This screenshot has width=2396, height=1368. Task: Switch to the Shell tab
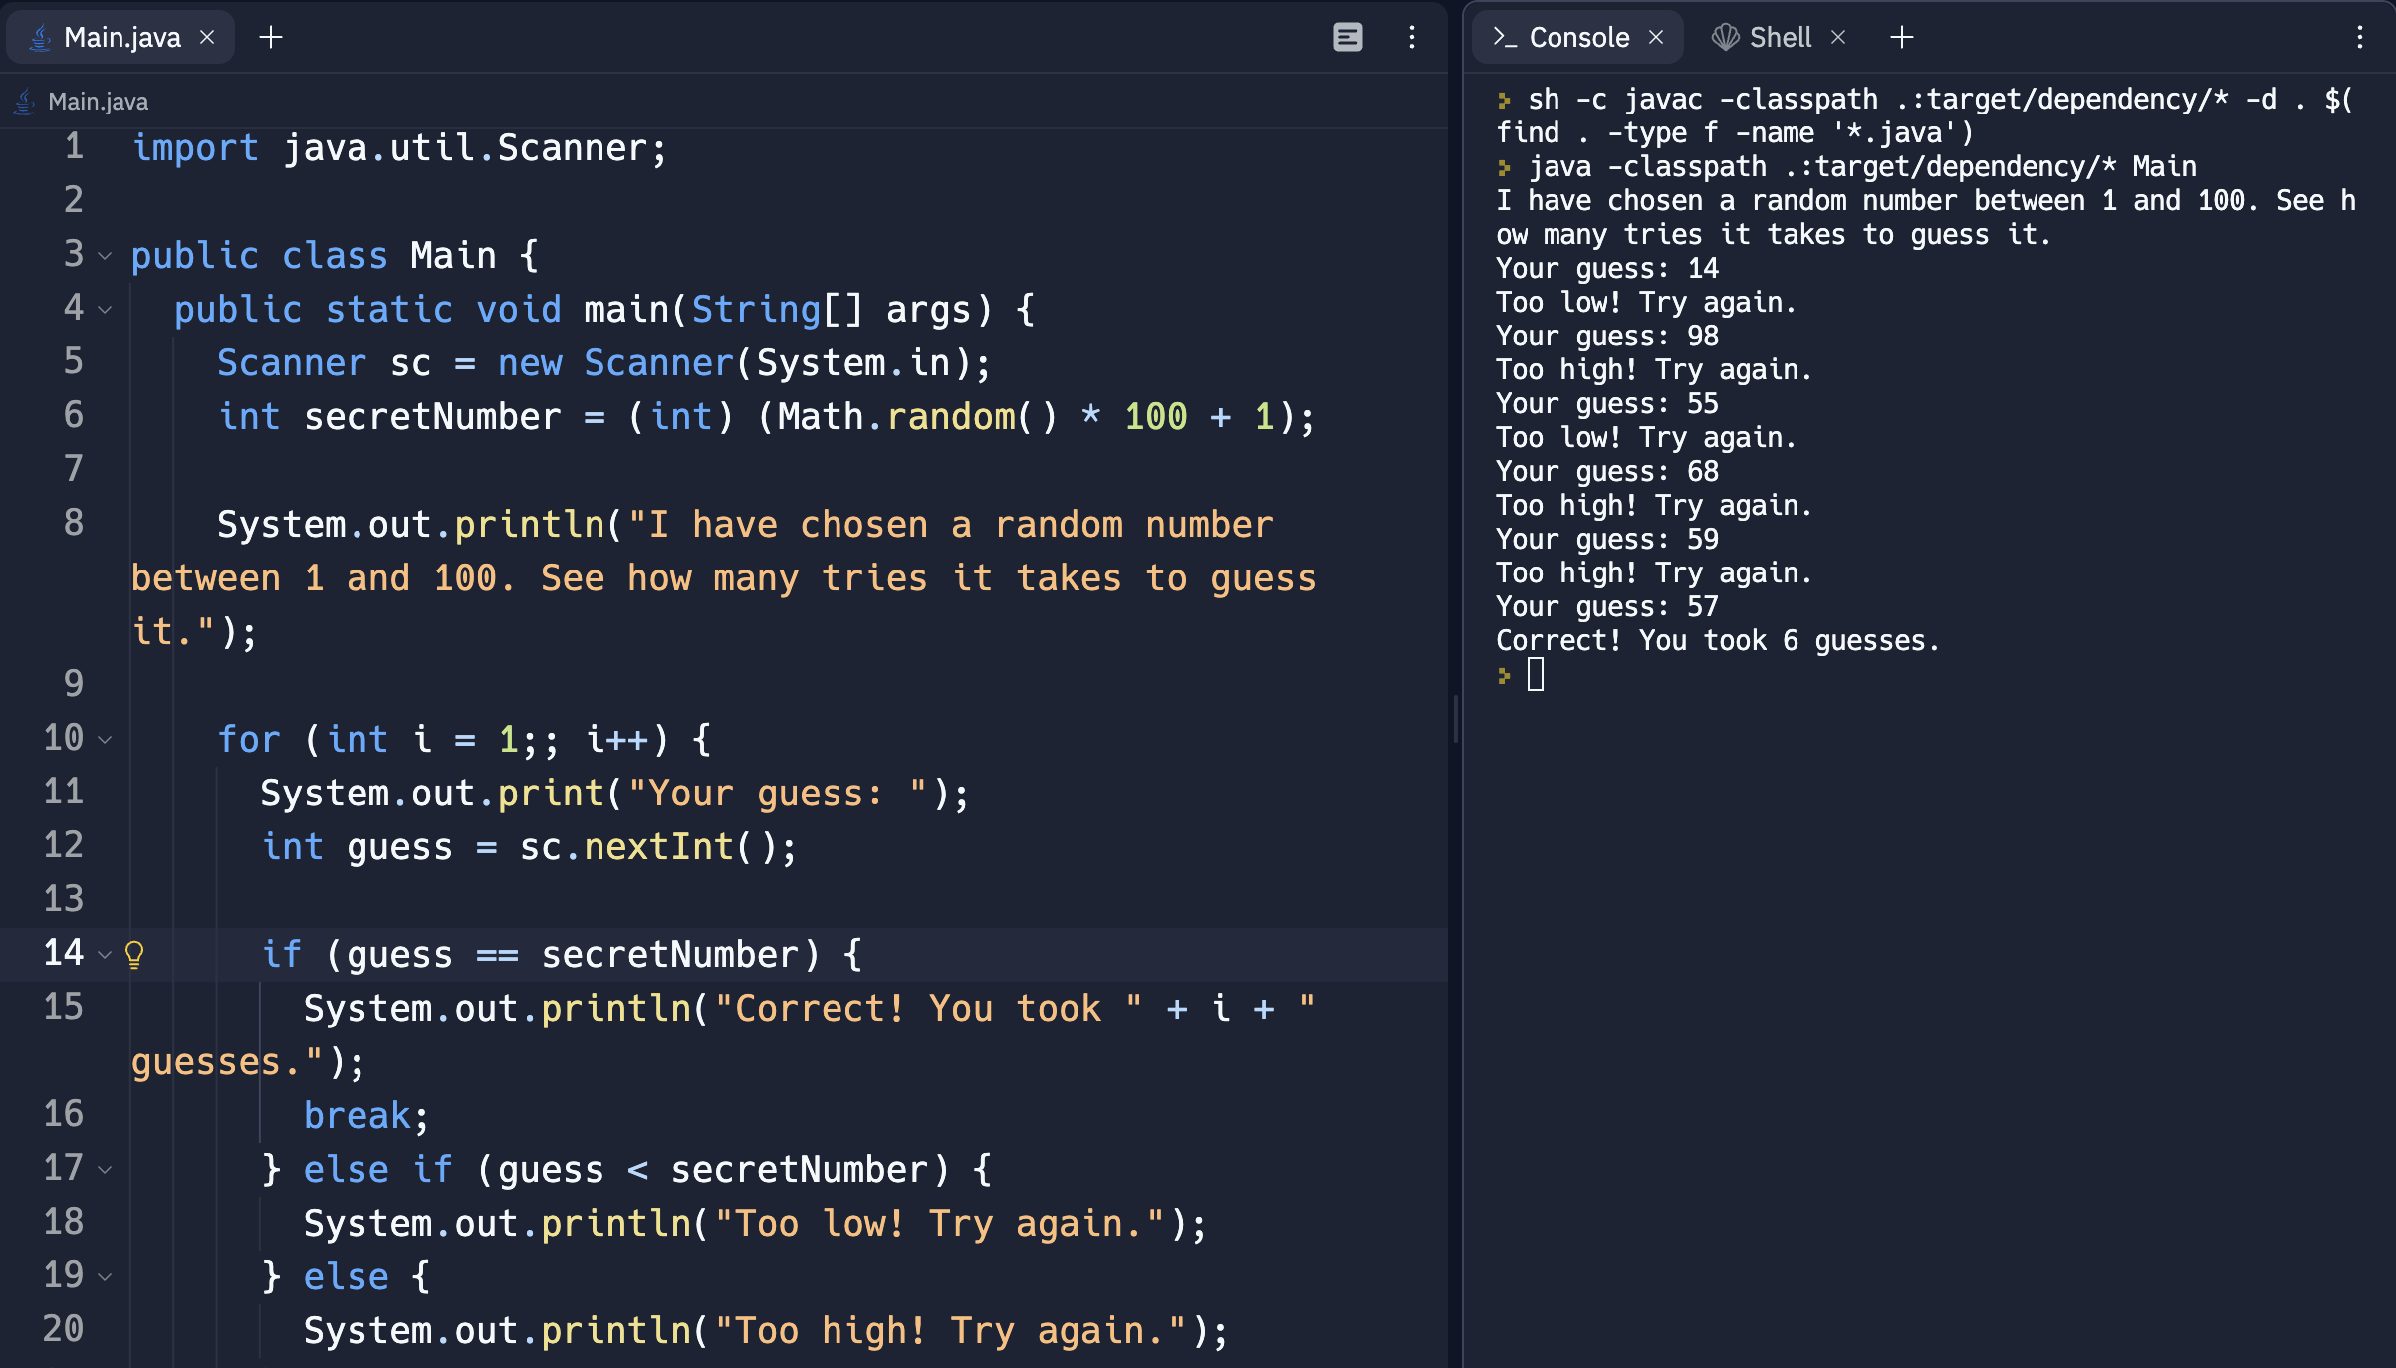coord(1781,37)
